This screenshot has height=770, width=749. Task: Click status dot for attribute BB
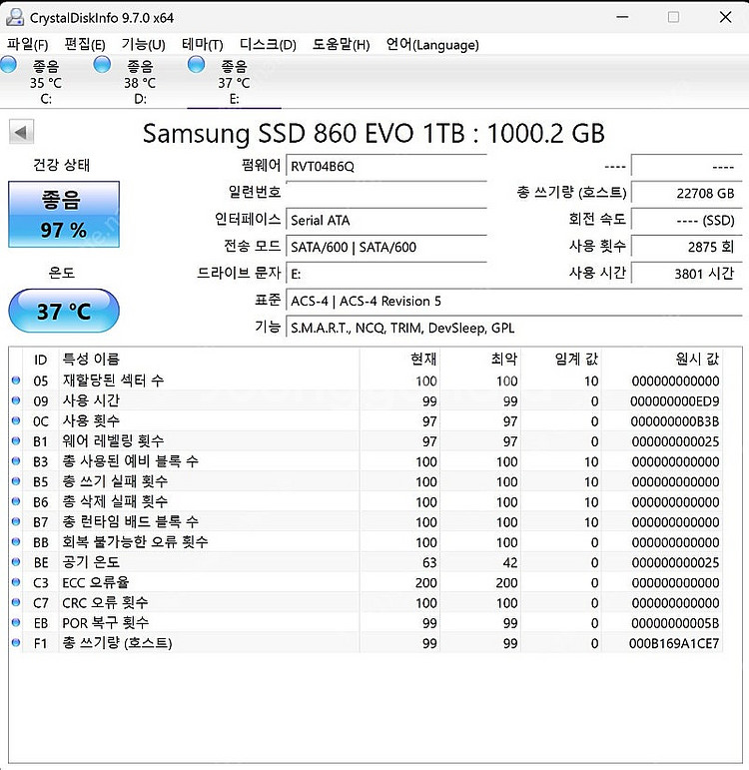16,541
